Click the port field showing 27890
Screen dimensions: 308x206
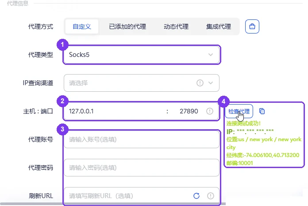click(x=189, y=111)
